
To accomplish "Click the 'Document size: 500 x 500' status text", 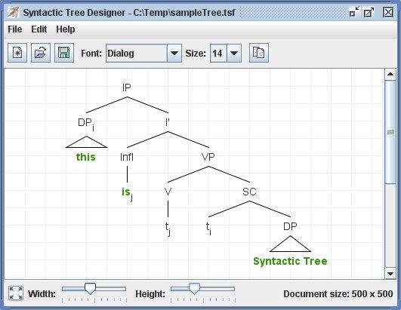I will pos(338,294).
